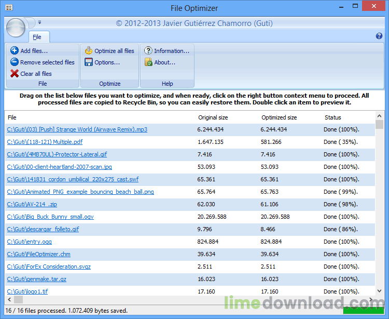This screenshot has width=389, height=319.
Task: Open help using the blue question icon
Action: pos(379,36)
